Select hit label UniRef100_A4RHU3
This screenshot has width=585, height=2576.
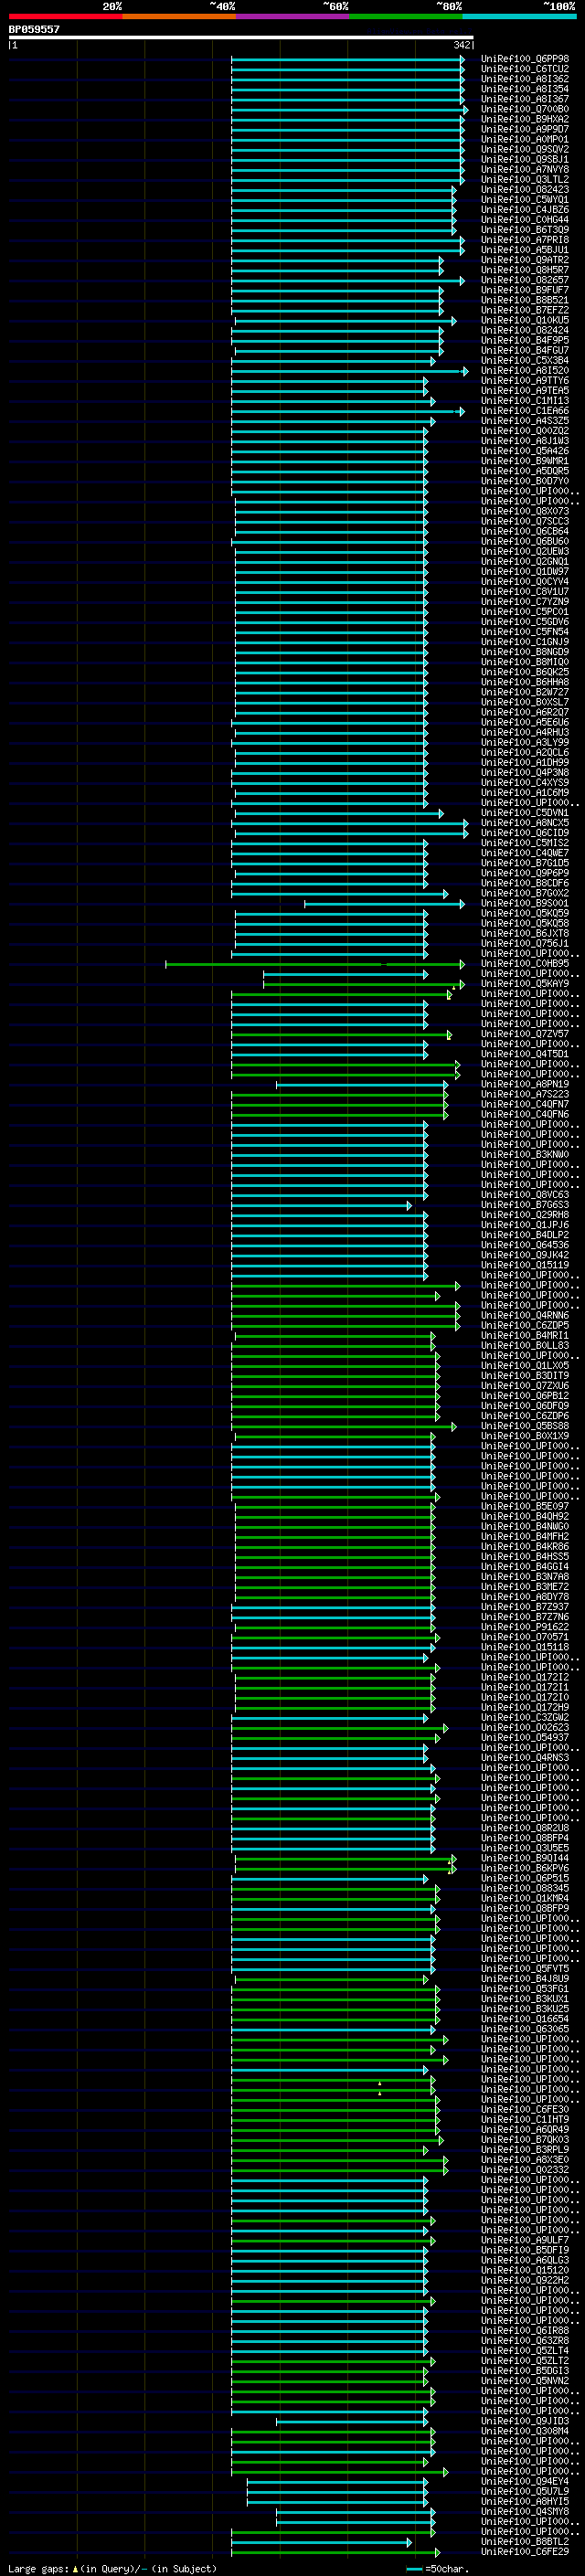click(524, 732)
